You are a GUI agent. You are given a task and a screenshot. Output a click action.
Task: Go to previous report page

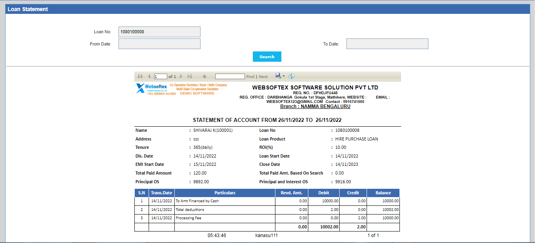(149, 76)
